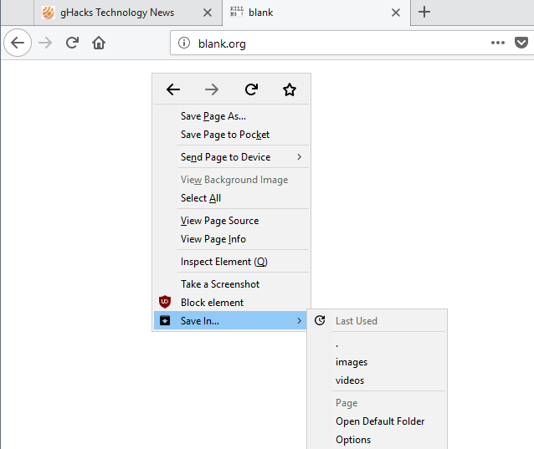The image size is (534, 449).
Task: Click the context menu forward arrow
Action: coord(212,89)
